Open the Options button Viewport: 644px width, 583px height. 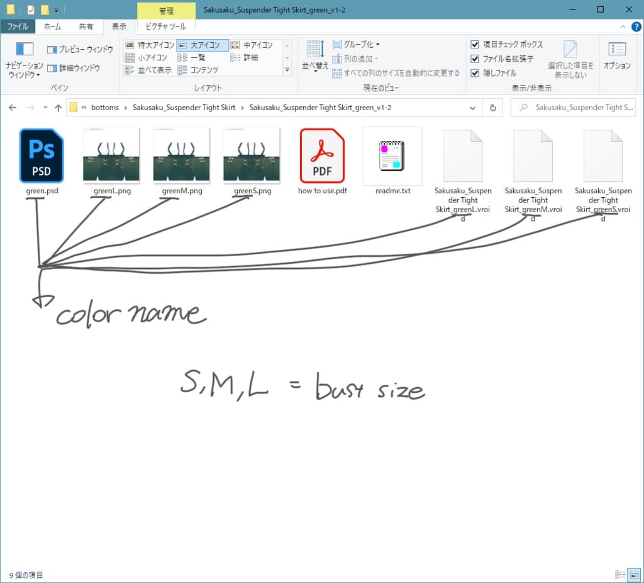[617, 56]
